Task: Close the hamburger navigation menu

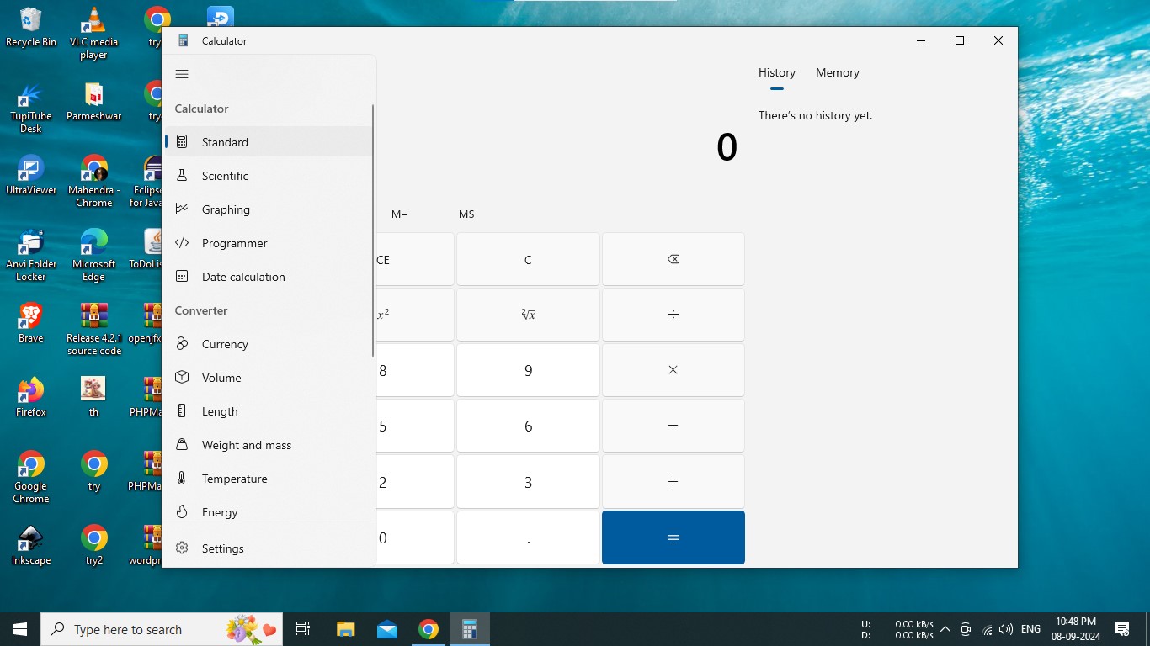Action: (x=182, y=74)
